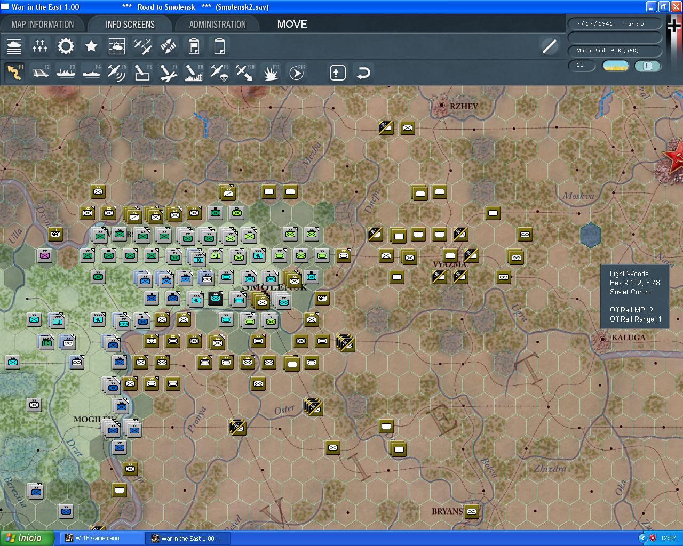This screenshot has height=546, width=683.
Task: Select the Soviet infantry unit beside Rzhev railway
Action: point(408,128)
